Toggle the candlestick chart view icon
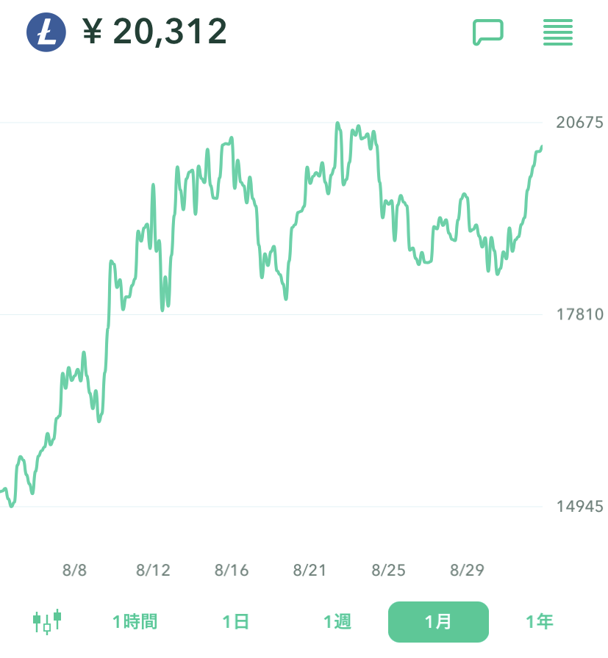The image size is (608, 658). 47,621
